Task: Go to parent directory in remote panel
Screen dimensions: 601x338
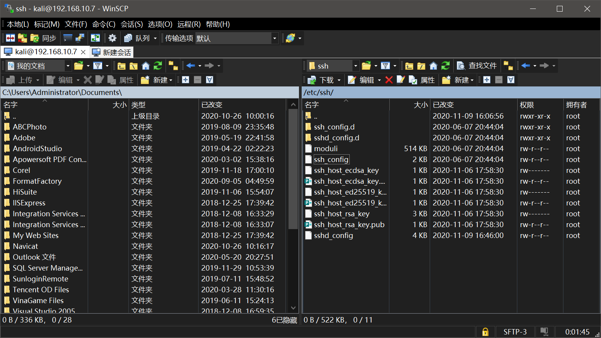Action: point(409,66)
